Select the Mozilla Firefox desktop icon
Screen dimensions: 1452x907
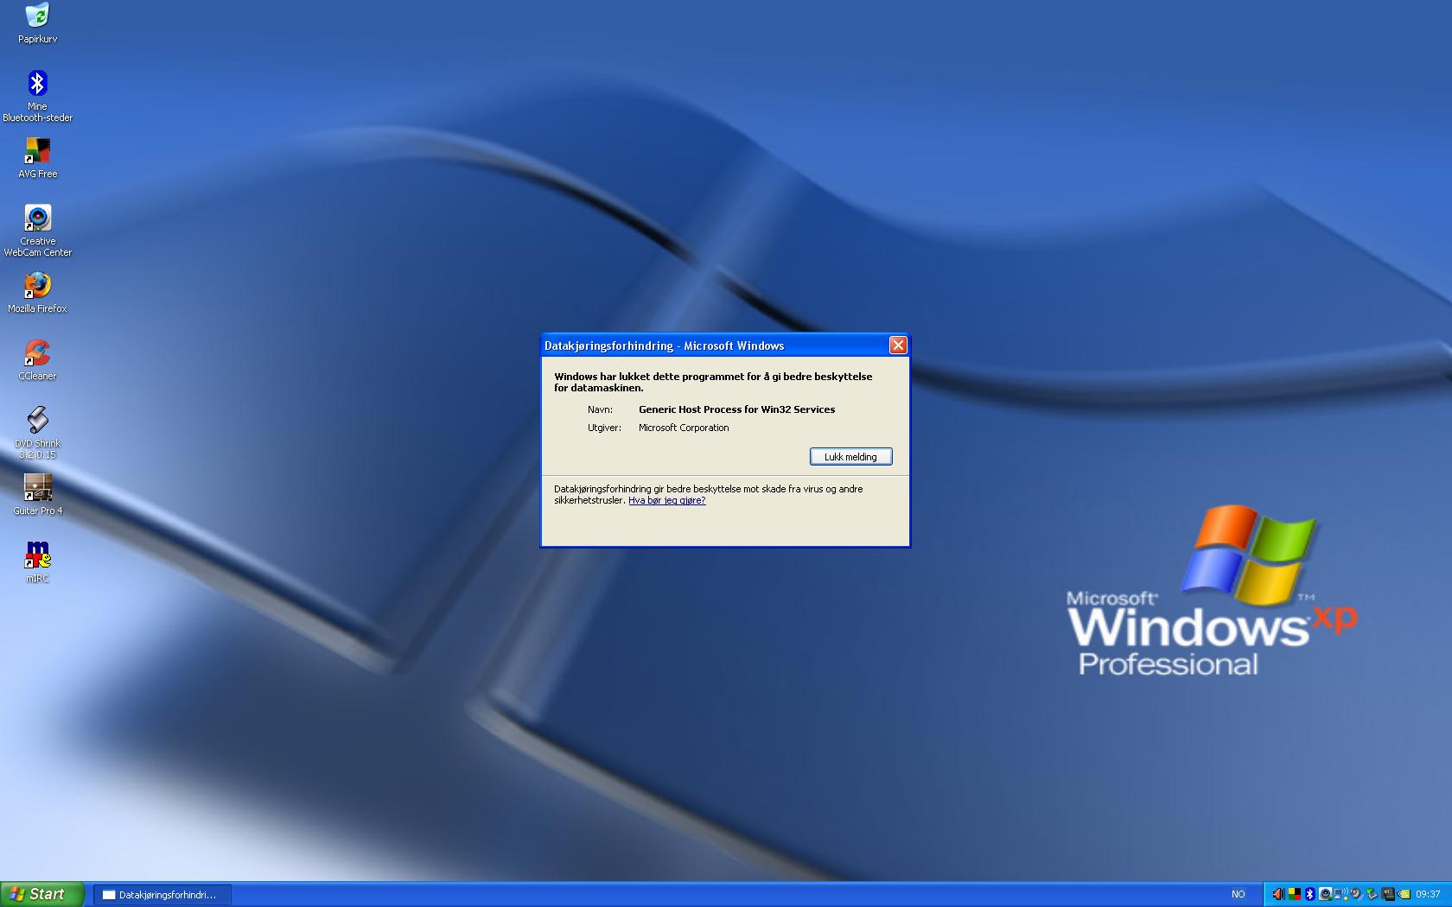37,293
